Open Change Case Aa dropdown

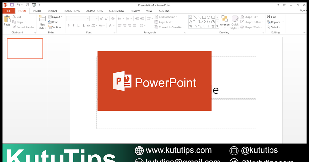[102, 25]
